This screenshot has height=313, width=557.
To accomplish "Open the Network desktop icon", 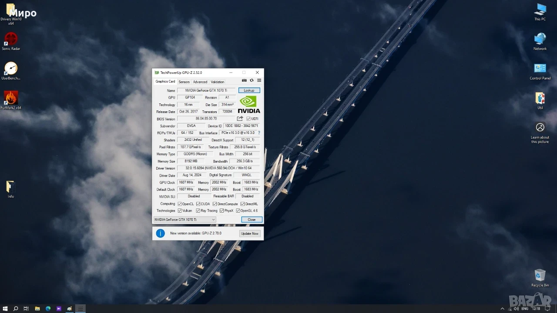I will click(x=540, y=41).
